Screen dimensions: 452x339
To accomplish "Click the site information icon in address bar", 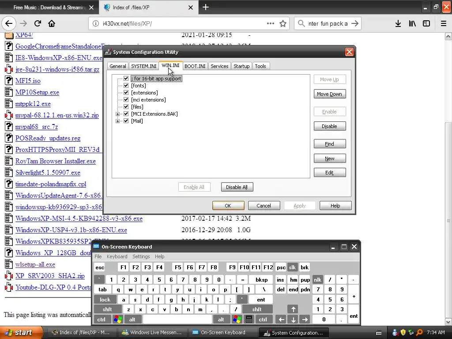I will [x=96, y=23].
